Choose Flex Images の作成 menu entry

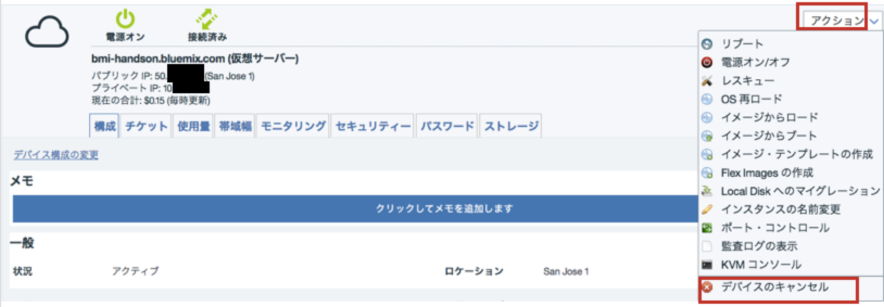tap(767, 173)
